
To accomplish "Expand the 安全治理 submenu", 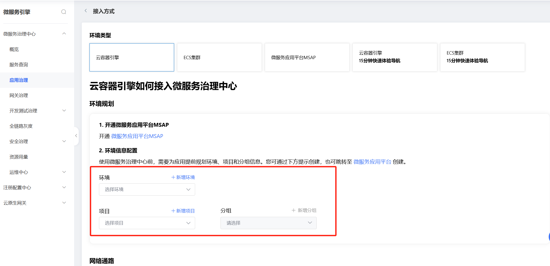I will 64,141.
